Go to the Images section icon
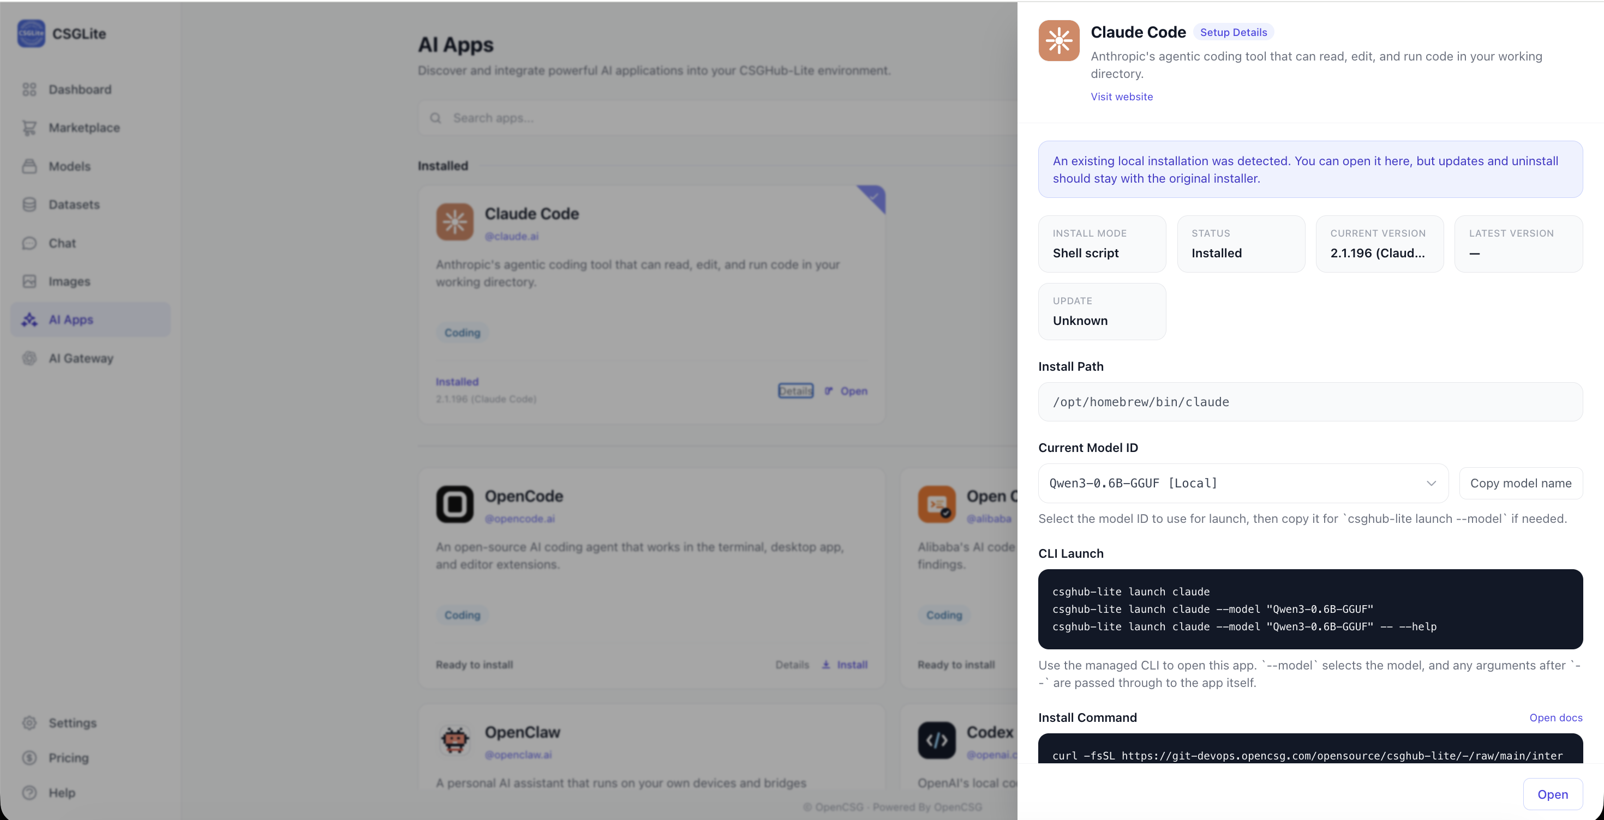This screenshot has width=1604, height=820. pyautogui.click(x=29, y=281)
